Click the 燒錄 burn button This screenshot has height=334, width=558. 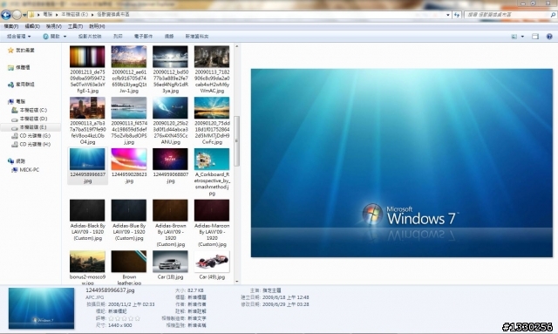[169, 37]
